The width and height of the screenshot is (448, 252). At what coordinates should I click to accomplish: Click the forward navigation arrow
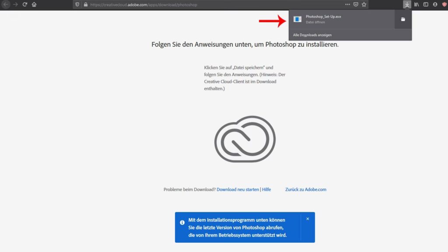16,4
